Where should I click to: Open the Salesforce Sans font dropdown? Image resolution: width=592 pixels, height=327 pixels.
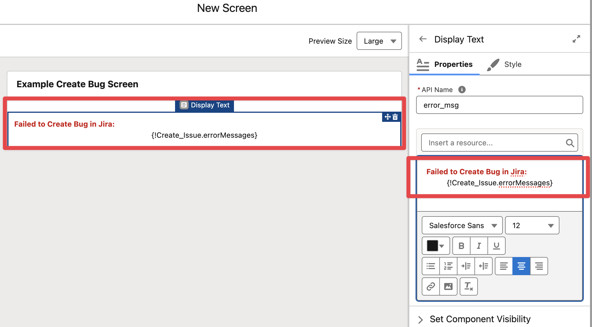point(462,225)
